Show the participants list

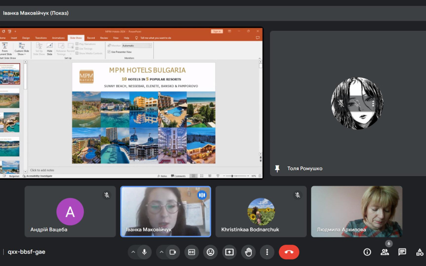pos(384,252)
